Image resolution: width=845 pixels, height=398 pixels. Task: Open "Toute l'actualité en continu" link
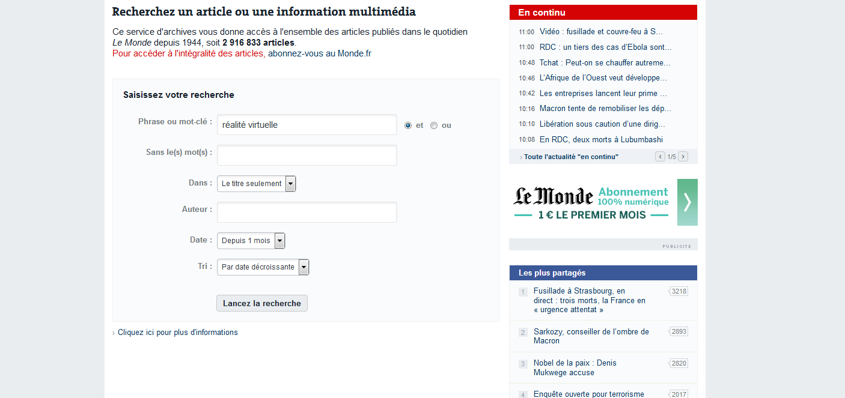(x=571, y=157)
